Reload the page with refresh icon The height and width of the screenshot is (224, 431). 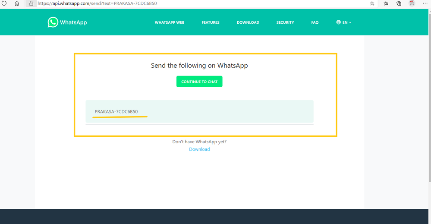(x=4, y=3)
